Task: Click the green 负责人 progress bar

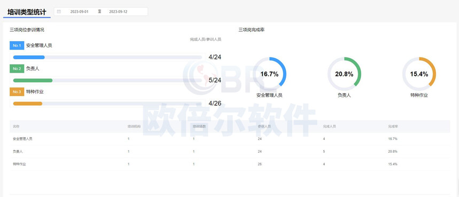Action: click(x=33, y=81)
